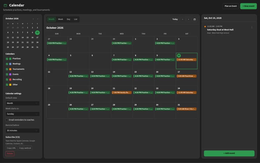
Task: Select the October 25 day cell
Action: click(x=57, y=110)
